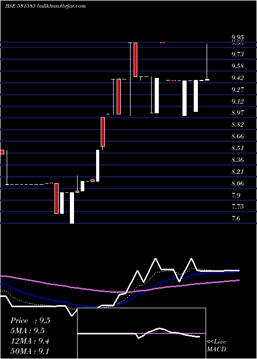Click the <<Live MACD label

coord(216,346)
